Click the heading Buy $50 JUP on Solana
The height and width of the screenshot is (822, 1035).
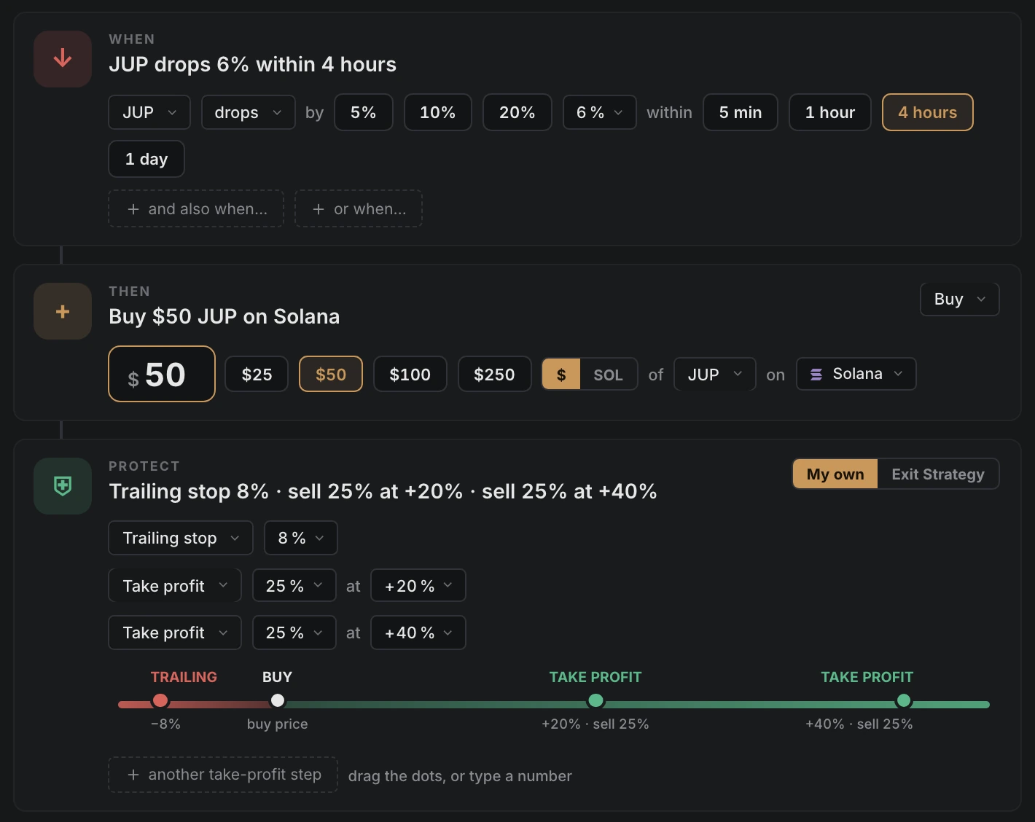(x=224, y=316)
